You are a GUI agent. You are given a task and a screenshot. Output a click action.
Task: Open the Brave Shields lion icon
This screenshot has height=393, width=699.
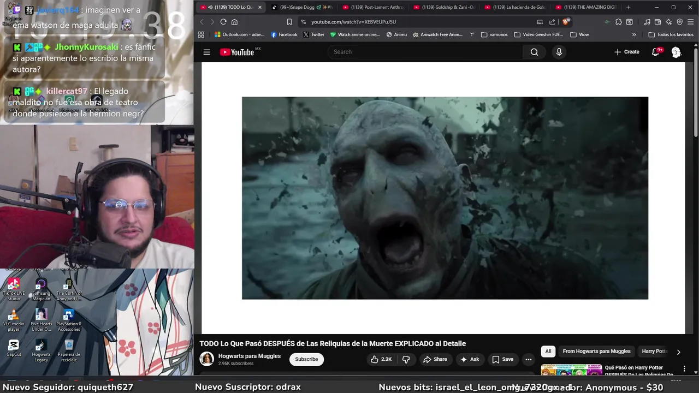566,22
